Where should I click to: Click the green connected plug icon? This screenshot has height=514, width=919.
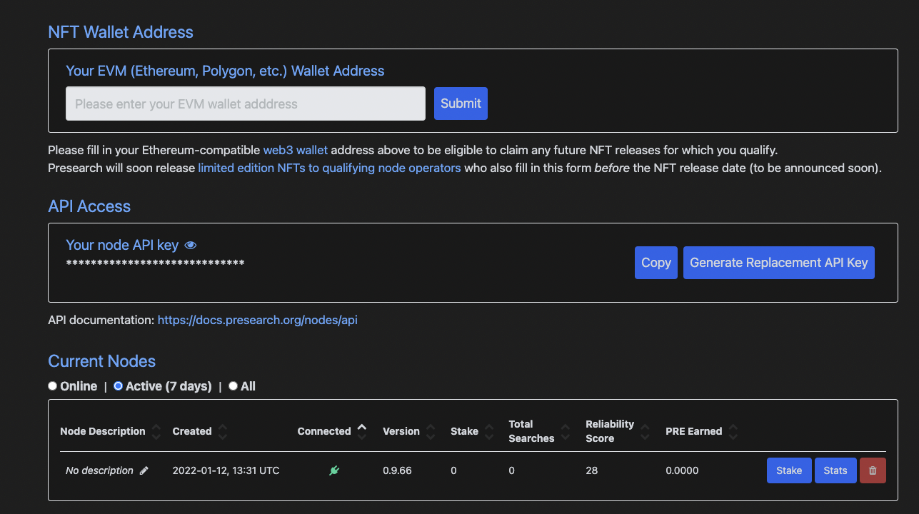[334, 470]
